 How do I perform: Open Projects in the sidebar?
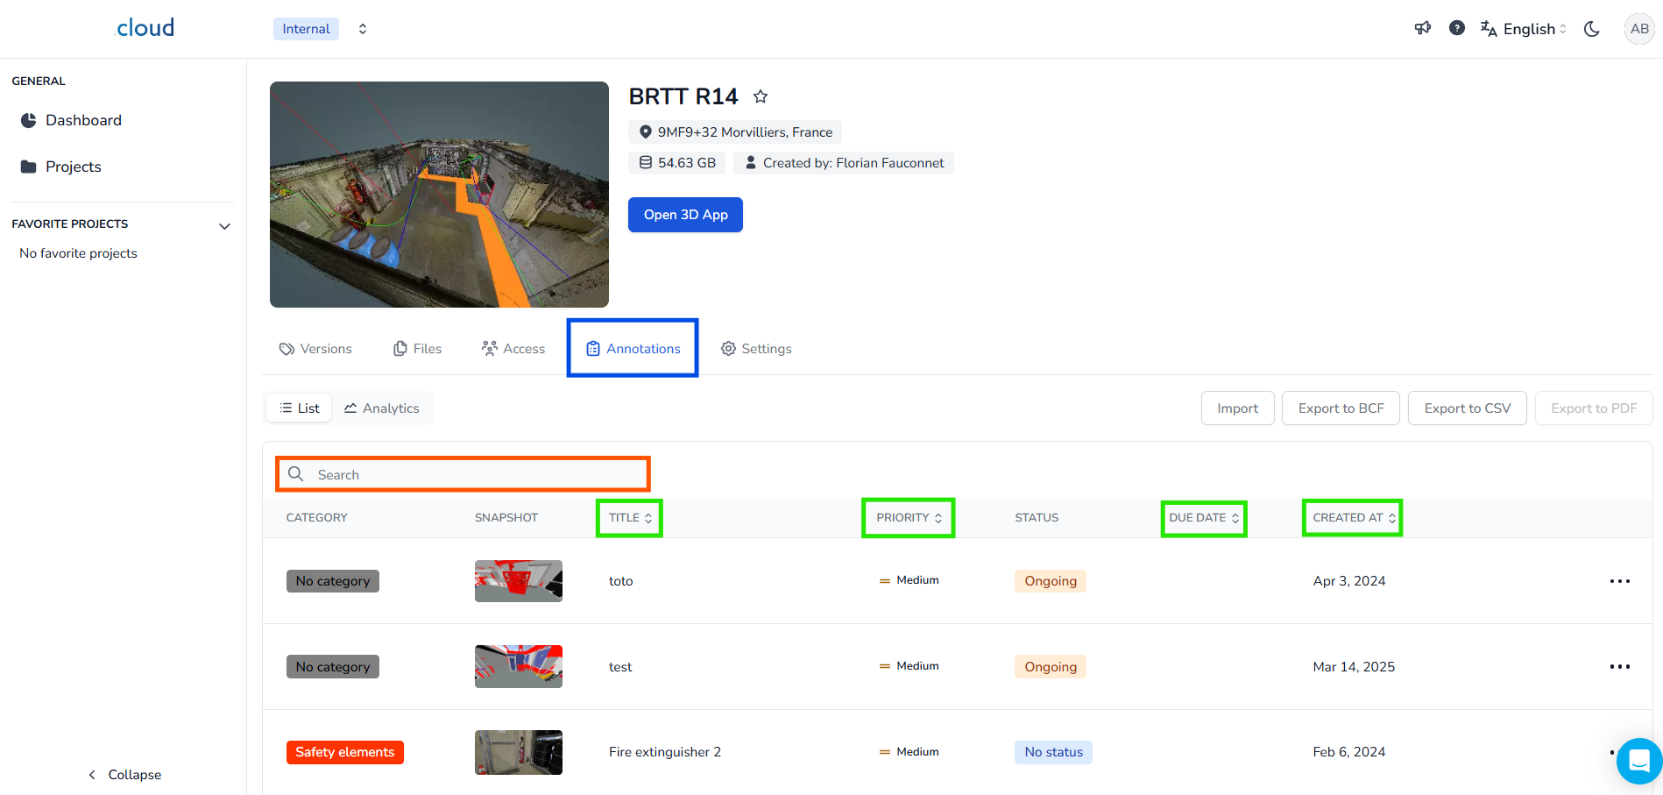[x=73, y=167]
